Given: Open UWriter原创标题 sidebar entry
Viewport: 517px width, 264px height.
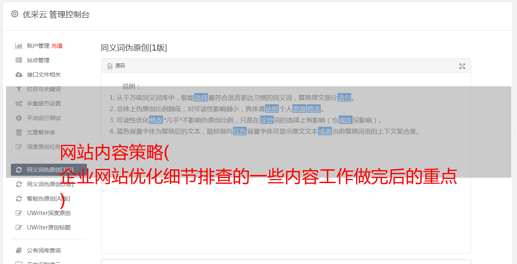Looking at the screenshot, I should tap(49, 227).
